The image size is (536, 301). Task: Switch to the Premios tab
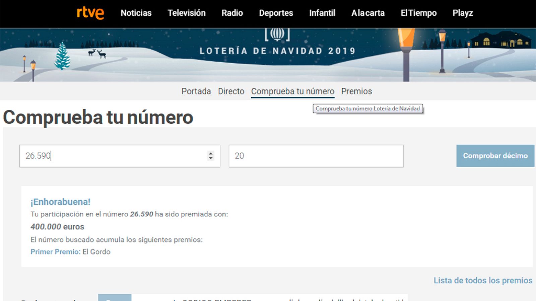click(x=356, y=91)
